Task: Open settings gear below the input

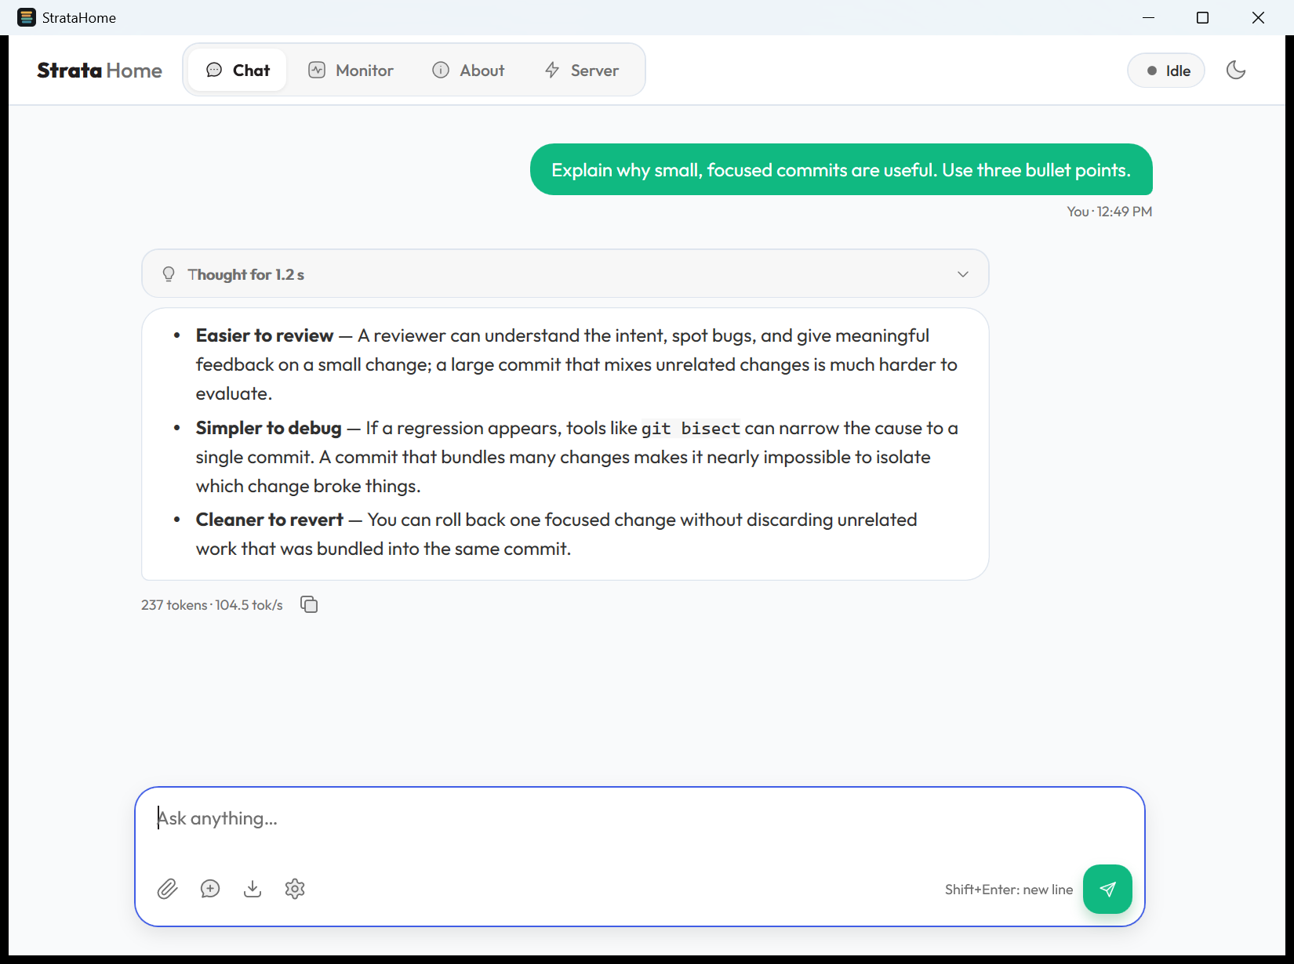Action: [295, 889]
